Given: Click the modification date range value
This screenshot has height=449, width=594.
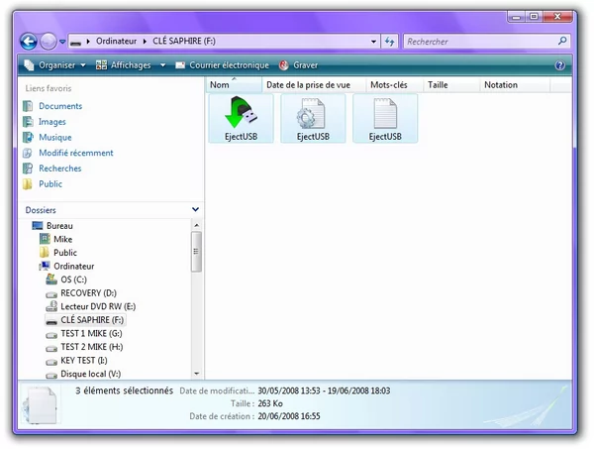Looking at the screenshot, I should click(x=324, y=391).
